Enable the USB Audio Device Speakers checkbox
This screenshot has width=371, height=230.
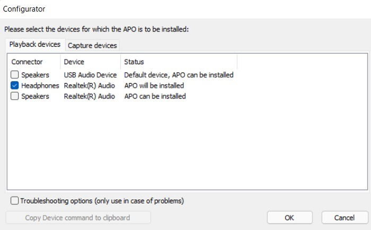[x=14, y=75]
